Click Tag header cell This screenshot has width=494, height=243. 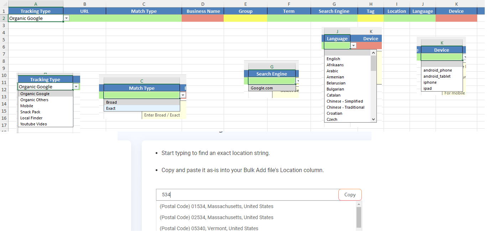tap(371, 11)
